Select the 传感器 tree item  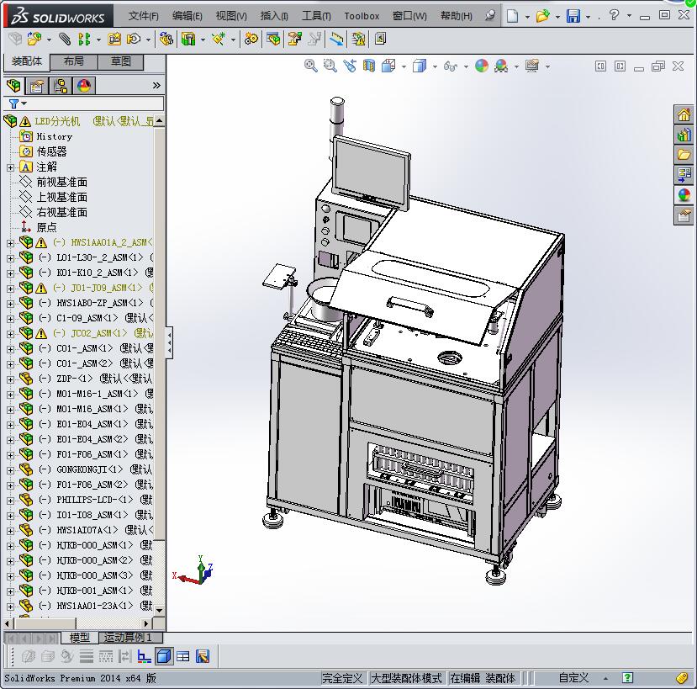51,151
